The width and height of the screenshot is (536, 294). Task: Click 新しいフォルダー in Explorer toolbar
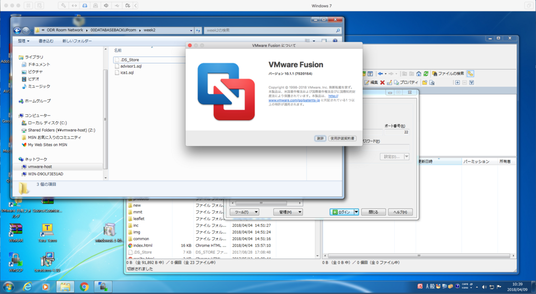click(x=77, y=41)
